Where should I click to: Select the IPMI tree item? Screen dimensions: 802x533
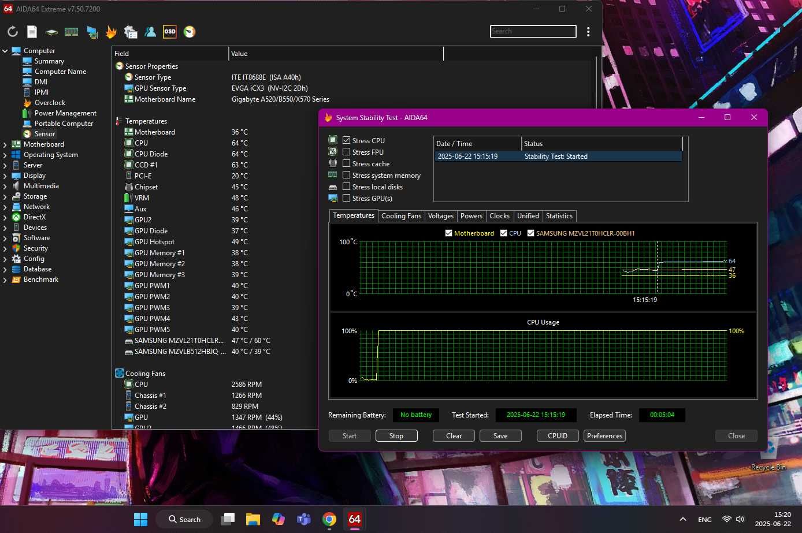[42, 92]
